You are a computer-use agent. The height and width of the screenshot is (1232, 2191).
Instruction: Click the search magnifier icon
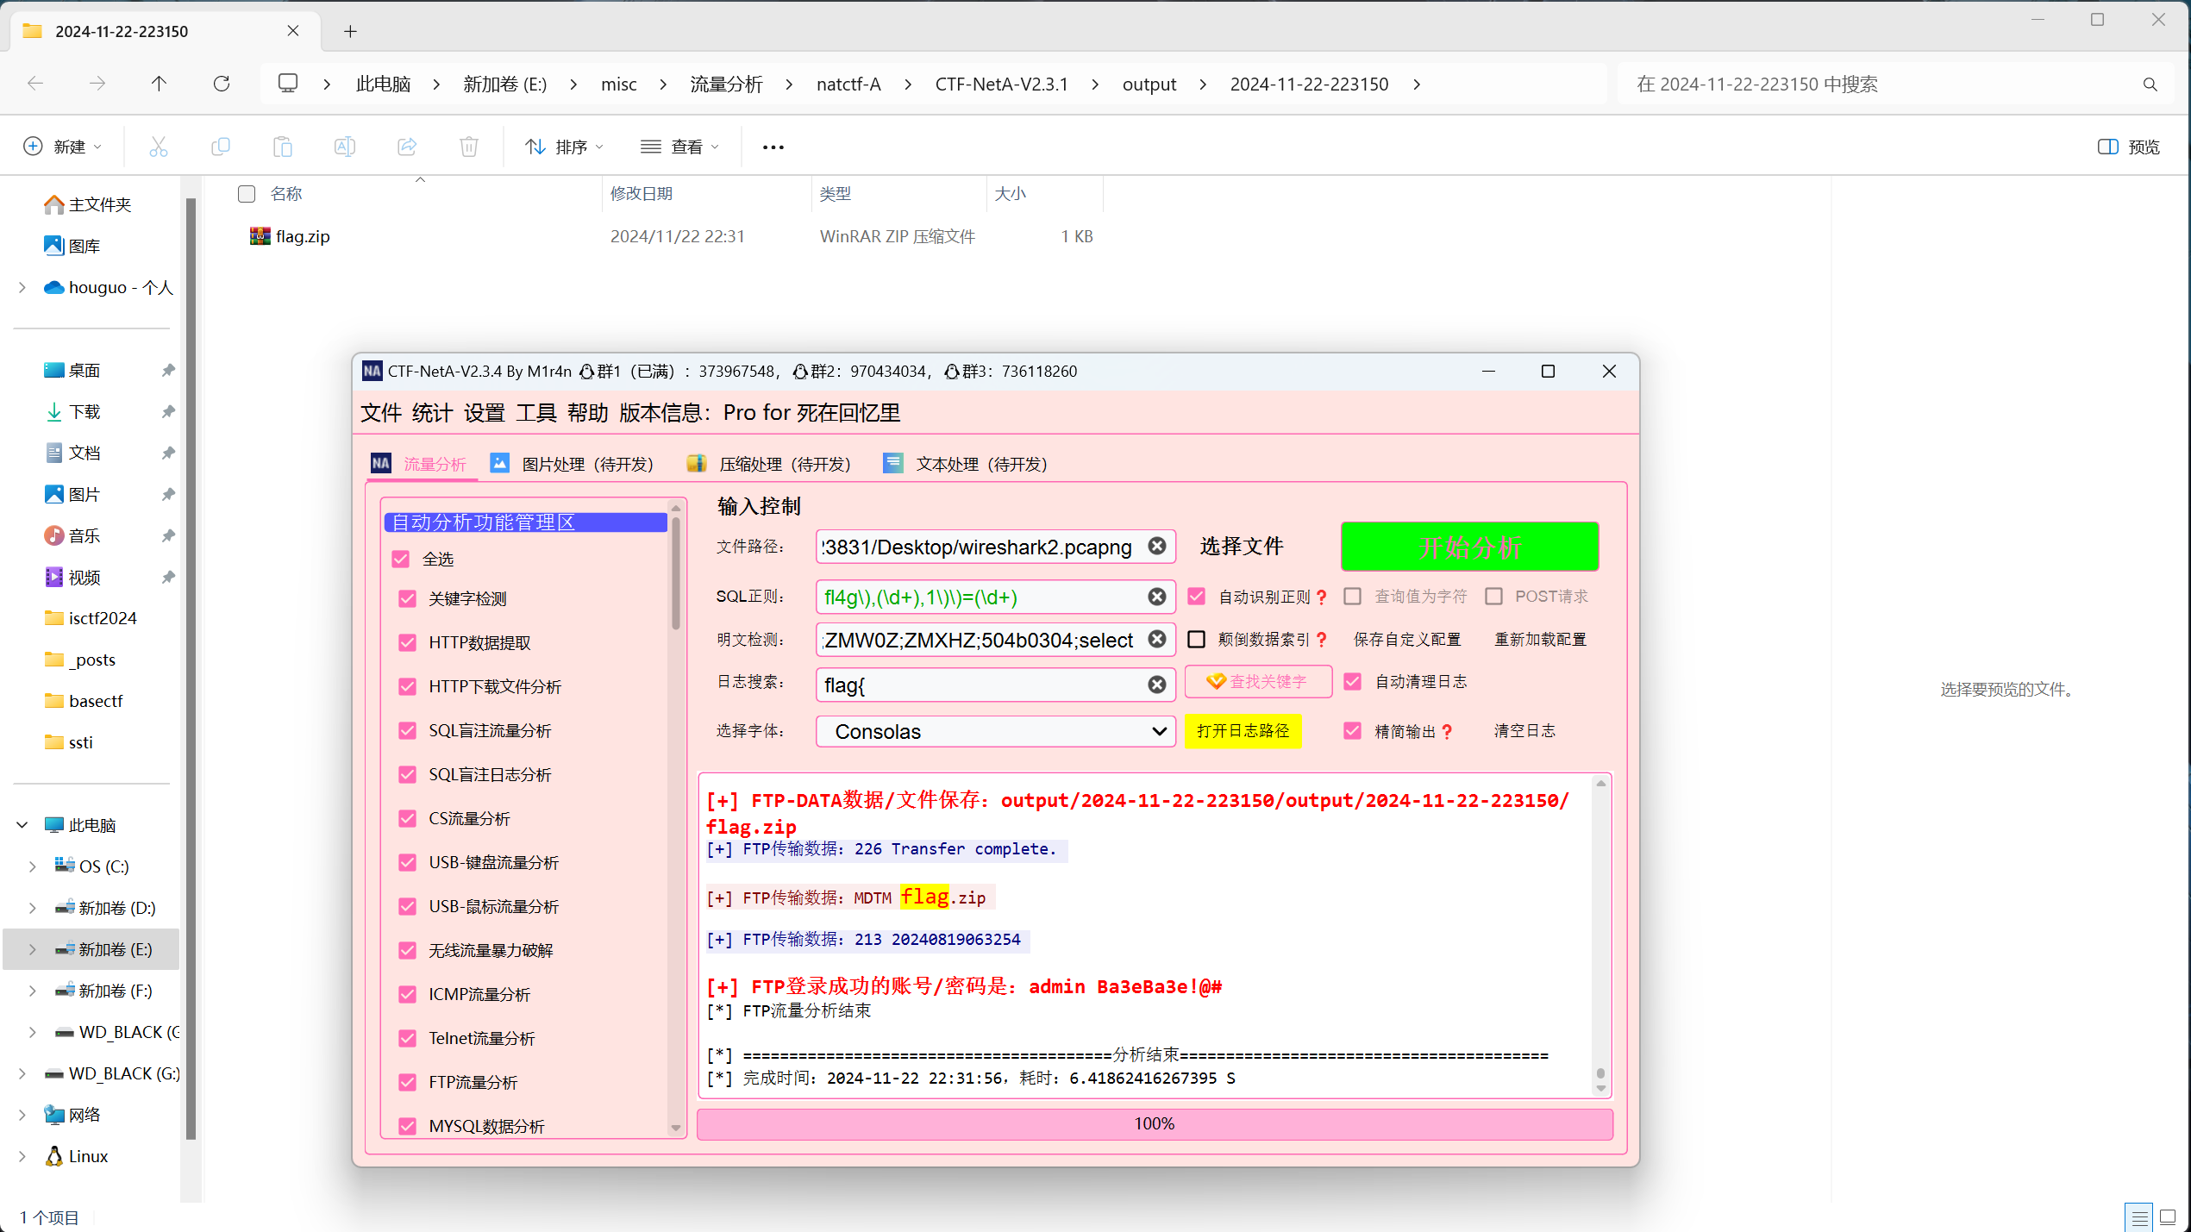2150,84
